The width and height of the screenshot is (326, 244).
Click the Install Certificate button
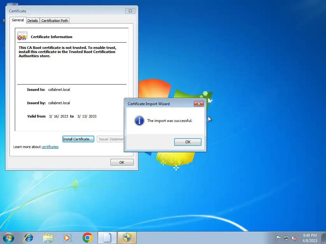[x=78, y=139]
